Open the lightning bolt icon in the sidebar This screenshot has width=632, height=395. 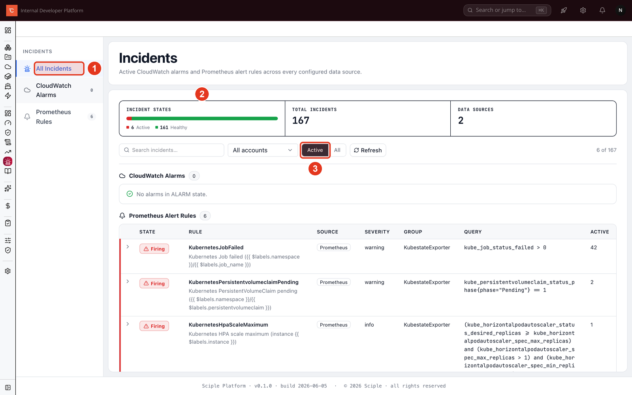tap(8, 96)
